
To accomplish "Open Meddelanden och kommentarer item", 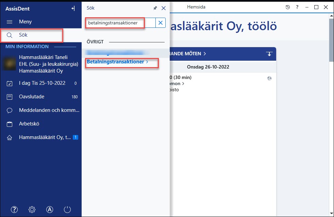I will (x=41, y=111).
